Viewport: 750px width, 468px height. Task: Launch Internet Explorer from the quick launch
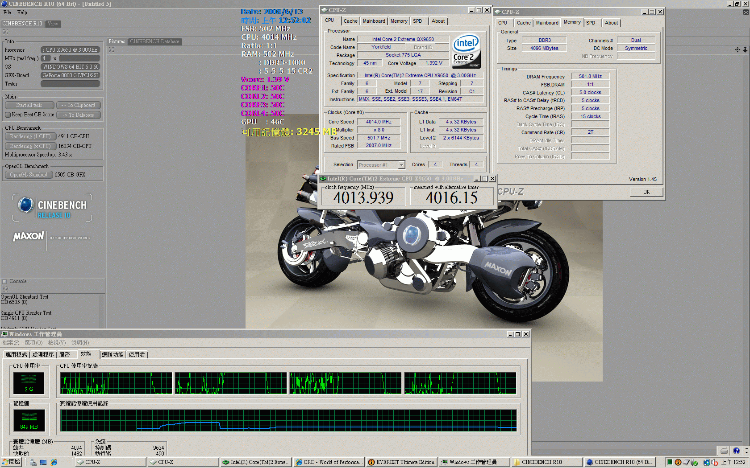tap(54, 462)
